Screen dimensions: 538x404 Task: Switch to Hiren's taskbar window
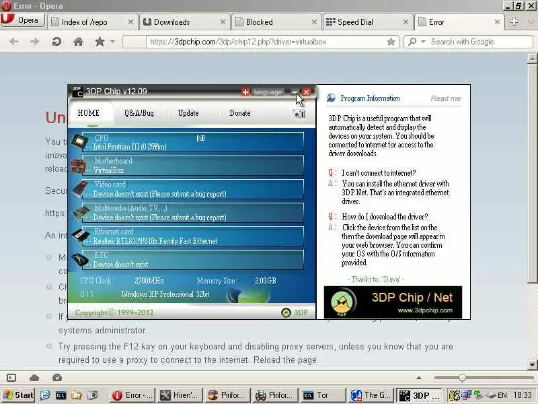pos(180,395)
